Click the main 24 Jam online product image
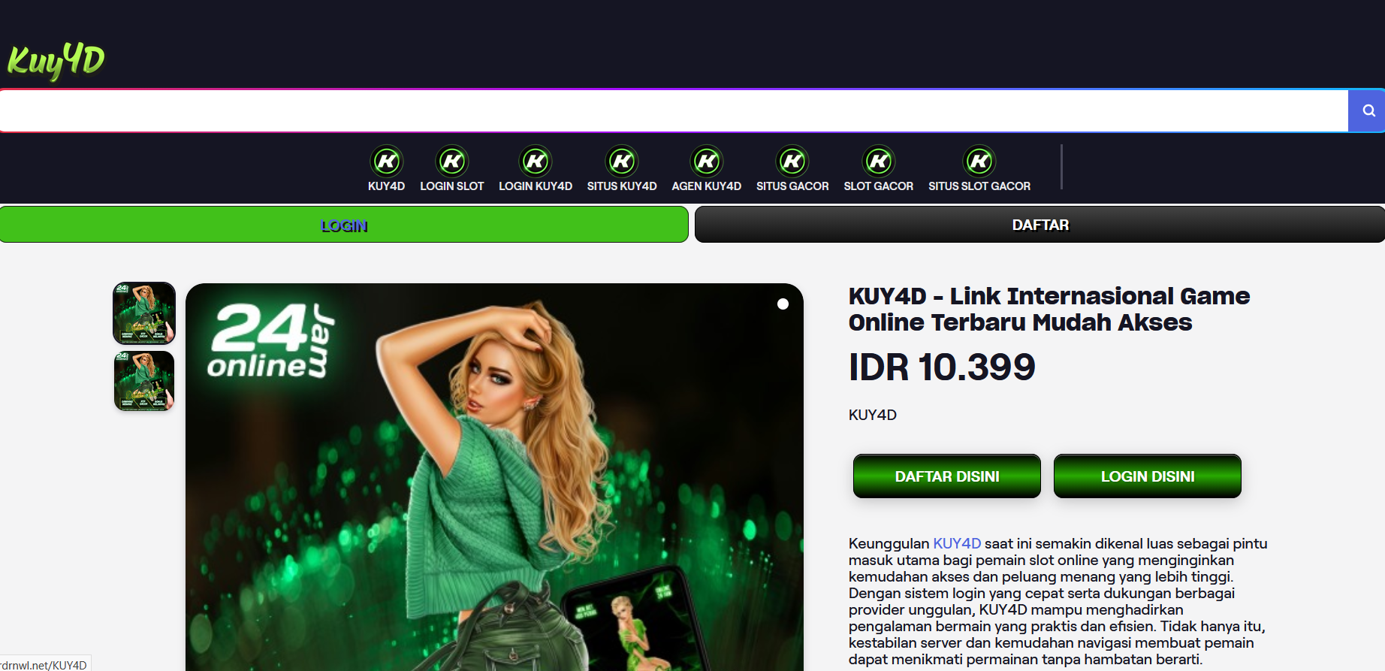The height and width of the screenshot is (671, 1385). pos(494,477)
